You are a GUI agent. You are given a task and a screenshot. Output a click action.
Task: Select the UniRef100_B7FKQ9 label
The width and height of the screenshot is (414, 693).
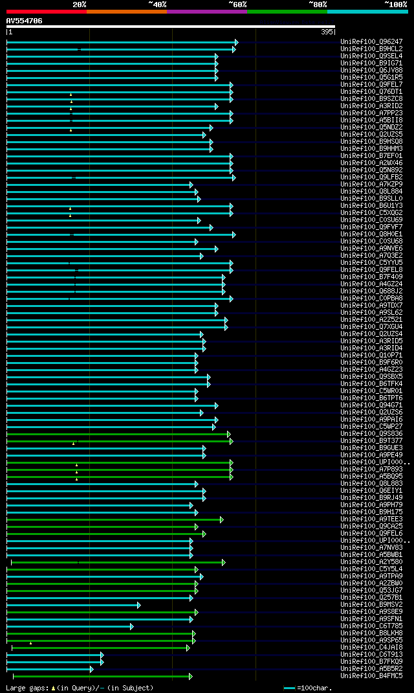pyautogui.click(x=371, y=662)
